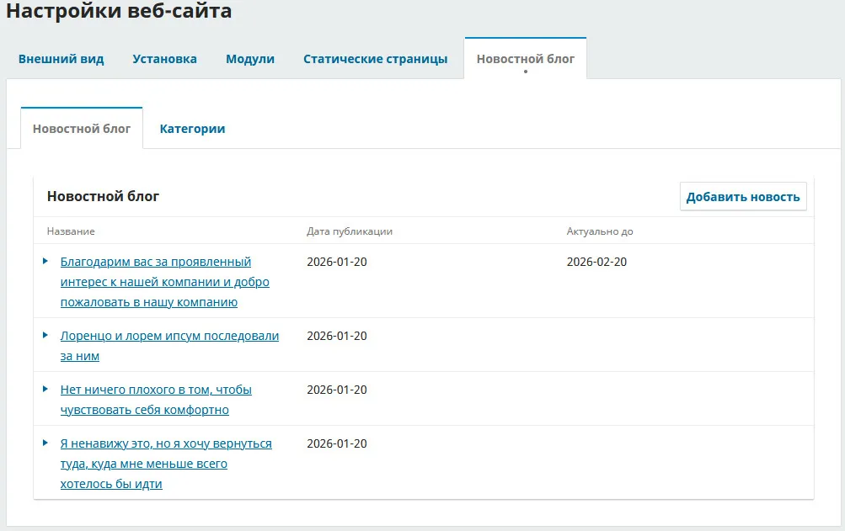Expand the 'Я ненавижу это' row triangle
The image size is (845, 531).
(x=45, y=443)
